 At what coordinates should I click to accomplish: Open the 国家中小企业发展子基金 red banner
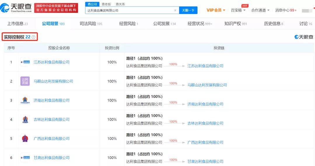tap(56, 8)
